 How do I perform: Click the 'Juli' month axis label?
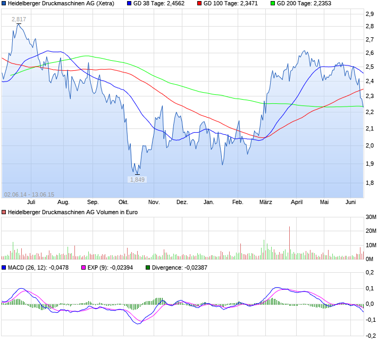31,202
